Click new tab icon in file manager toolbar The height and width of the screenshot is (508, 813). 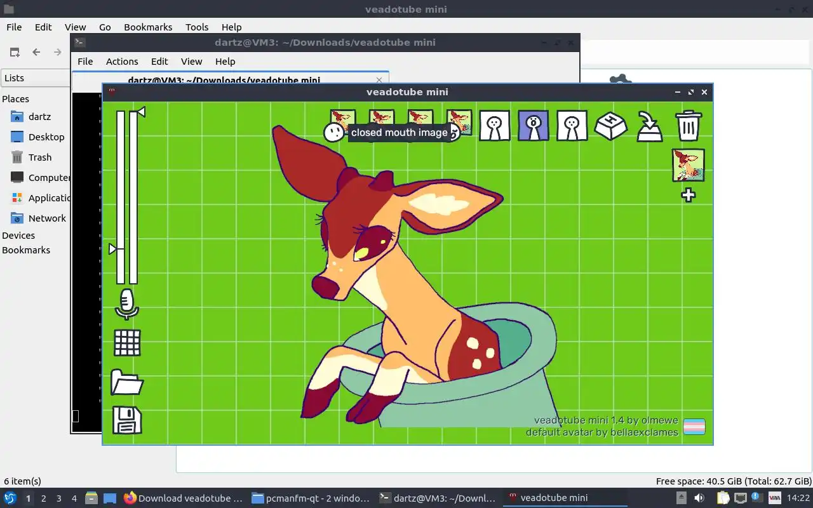click(x=15, y=52)
